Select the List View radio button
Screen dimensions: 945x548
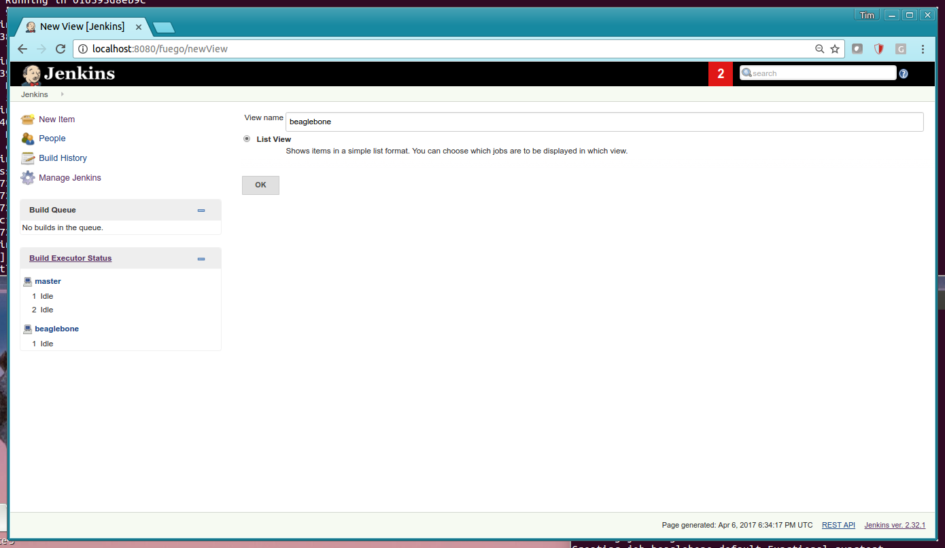(247, 139)
